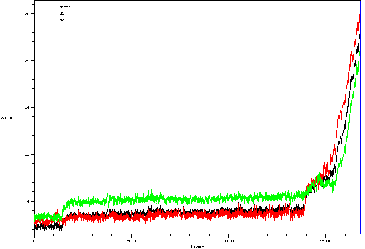Click the blue vertical frame marker line
The width and height of the screenshot is (365, 249).
[x=361, y=117]
